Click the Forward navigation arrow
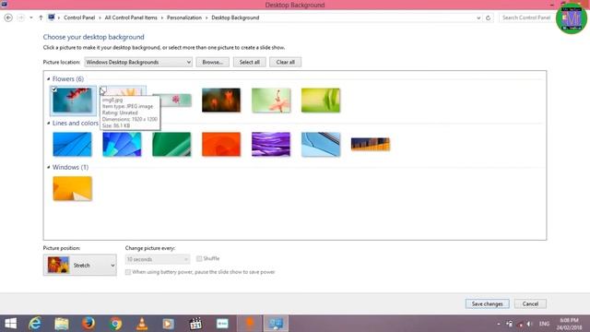The height and width of the screenshot is (332, 590). tap(21, 18)
